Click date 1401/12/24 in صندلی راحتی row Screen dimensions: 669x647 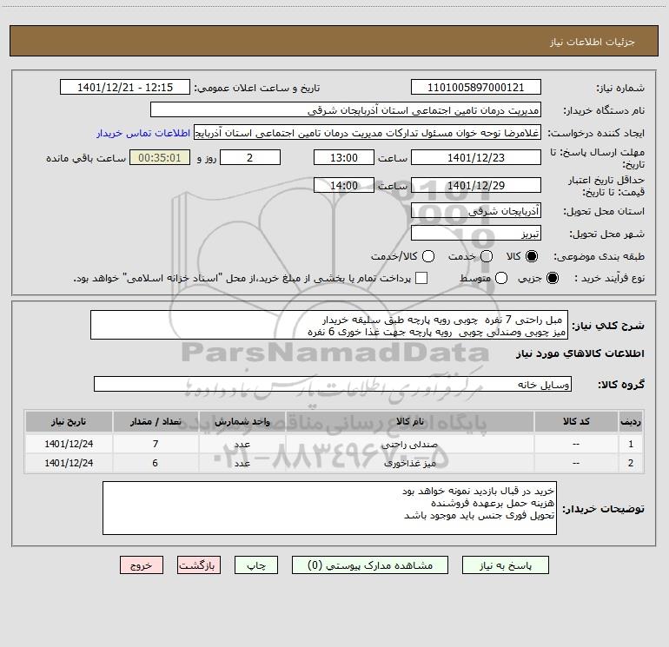pyautogui.click(x=69, y=444)
